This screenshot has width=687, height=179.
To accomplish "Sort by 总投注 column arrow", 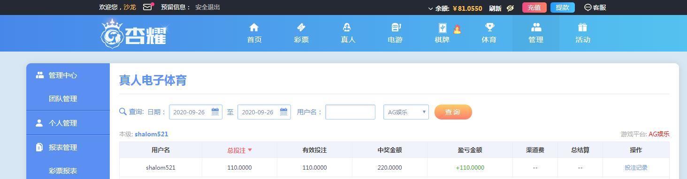I will [250, 150].
